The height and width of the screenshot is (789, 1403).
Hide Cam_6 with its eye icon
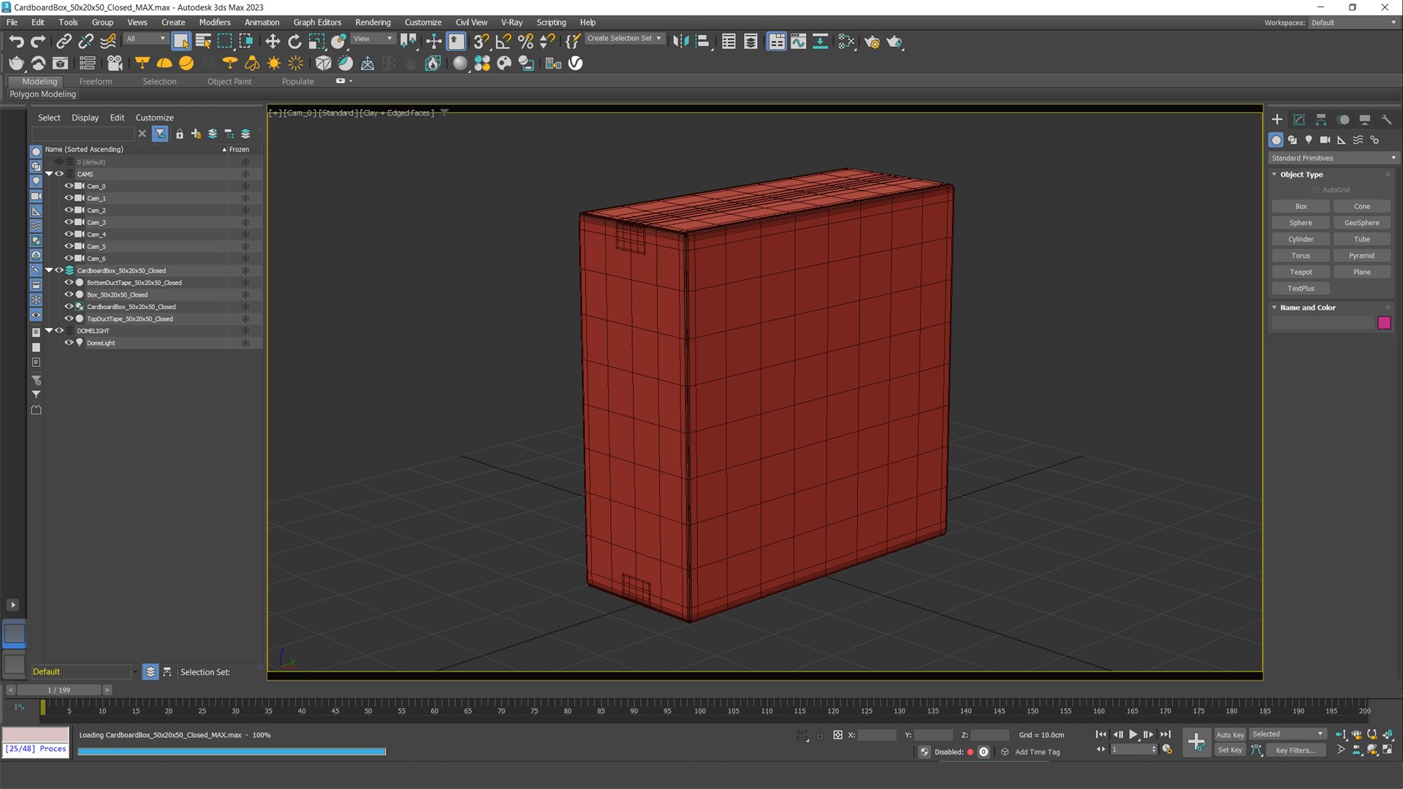(x=69, y=258)
